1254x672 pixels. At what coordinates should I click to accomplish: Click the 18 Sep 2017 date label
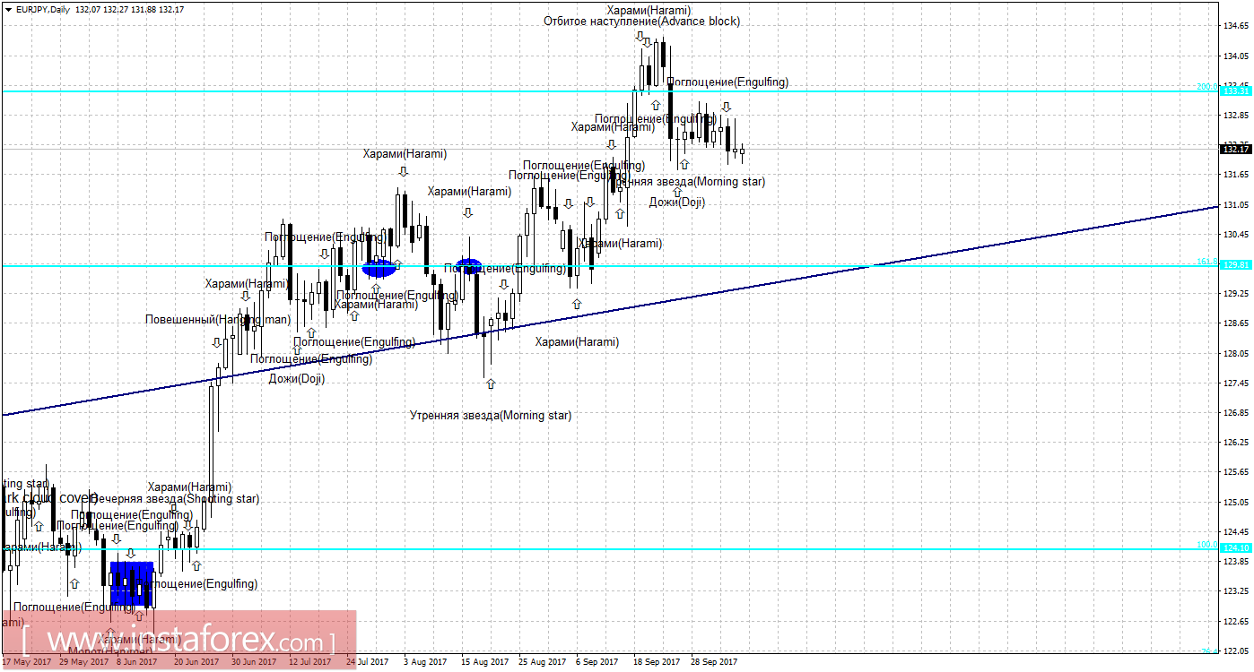[657, 662]
